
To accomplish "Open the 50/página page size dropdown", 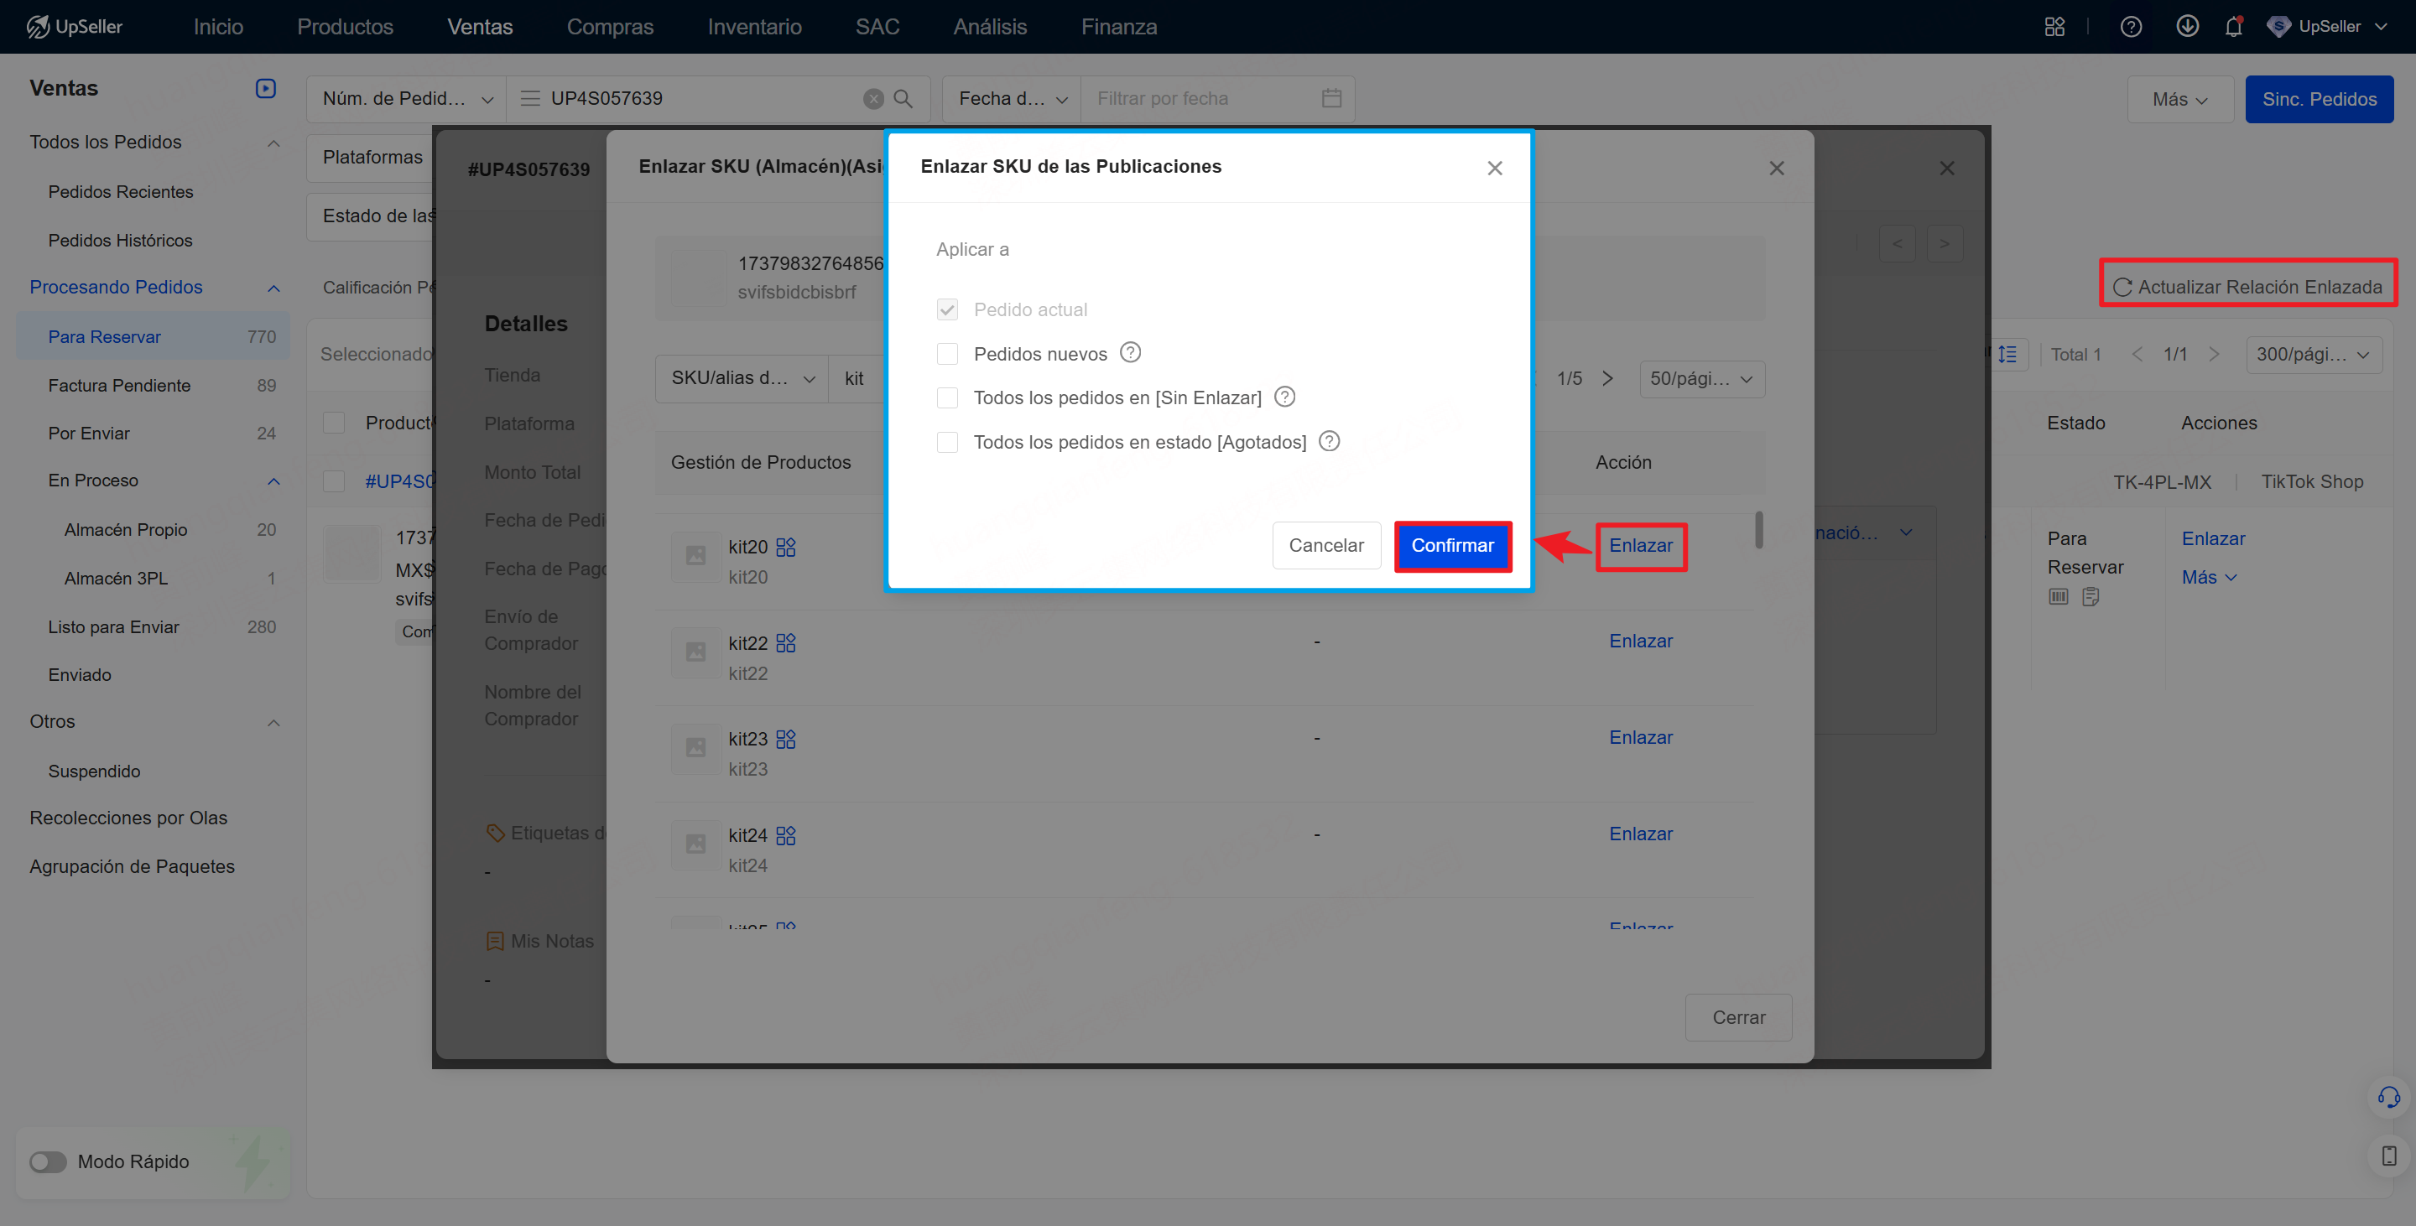I will [x=1701, y=379].
